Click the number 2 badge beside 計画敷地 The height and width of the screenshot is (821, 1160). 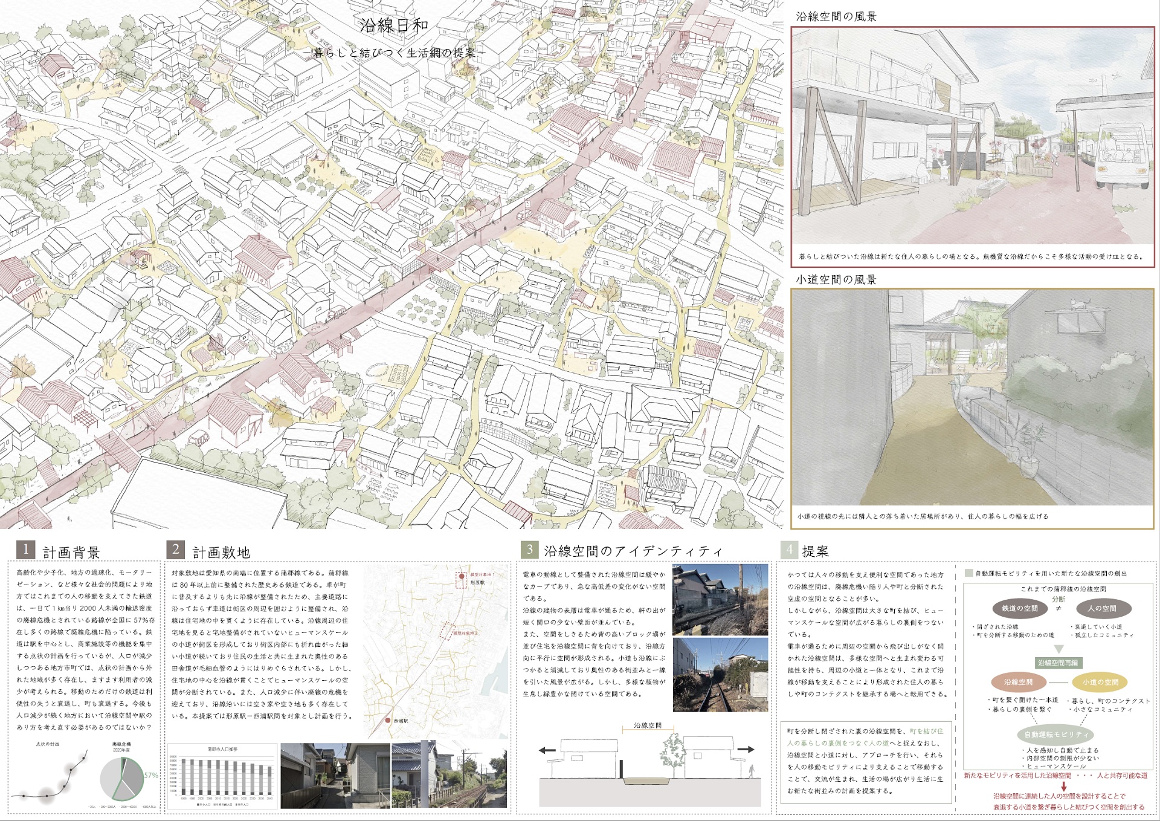pos(175,550)
